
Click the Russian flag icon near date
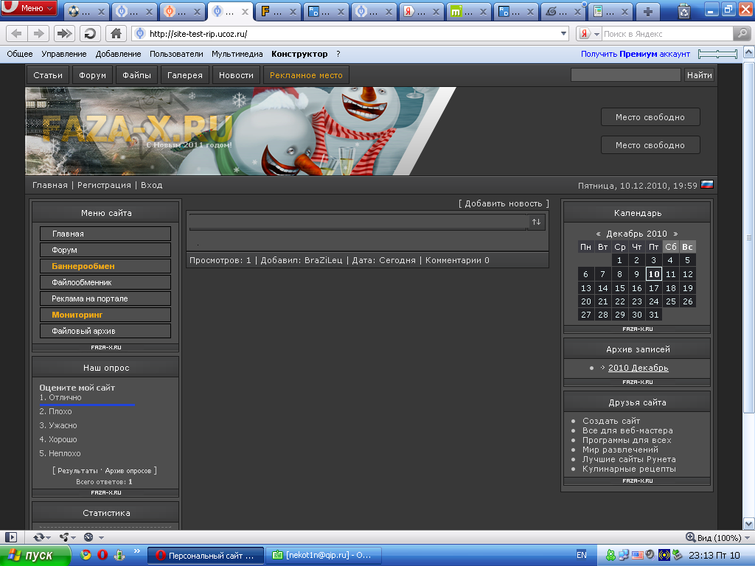(x=707, y=185)
